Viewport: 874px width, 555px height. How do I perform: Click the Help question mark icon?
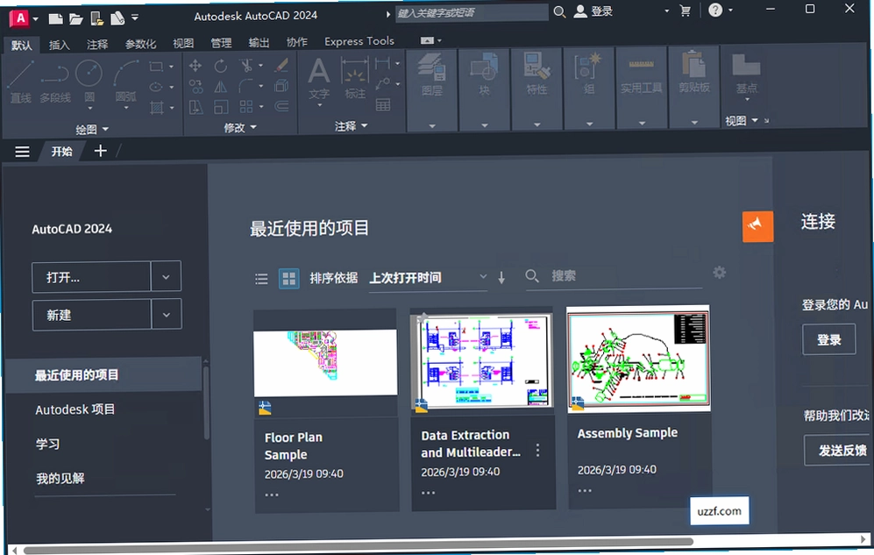click(715, 10)
